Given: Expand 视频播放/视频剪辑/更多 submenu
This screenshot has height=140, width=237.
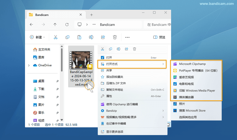Looking at the screenshot, I should 163,117.
